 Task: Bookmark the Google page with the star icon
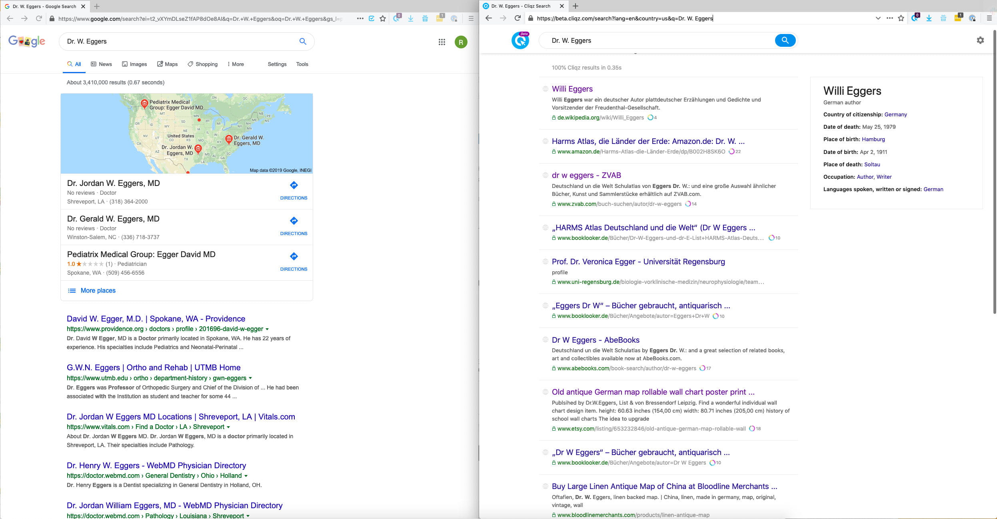(383, 18)
